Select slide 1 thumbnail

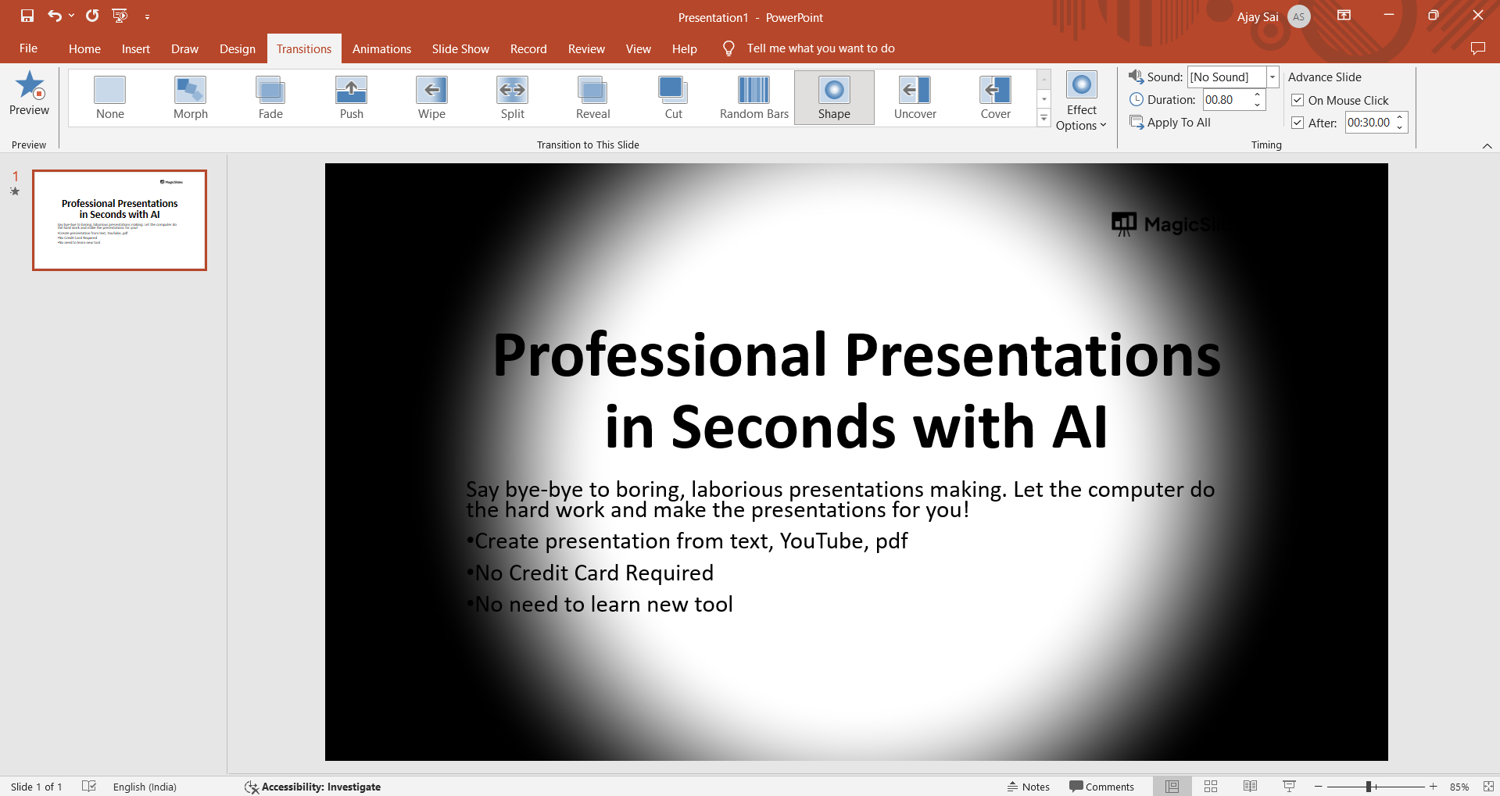(x=120, y=220)
